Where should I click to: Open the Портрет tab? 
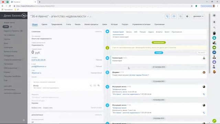pyautogui.click(x=125, y=24)
